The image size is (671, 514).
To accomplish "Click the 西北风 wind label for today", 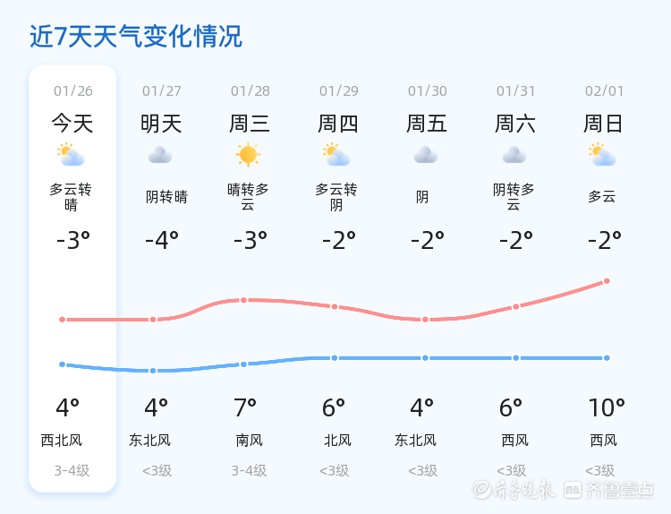I will click(x=62, y=441).
